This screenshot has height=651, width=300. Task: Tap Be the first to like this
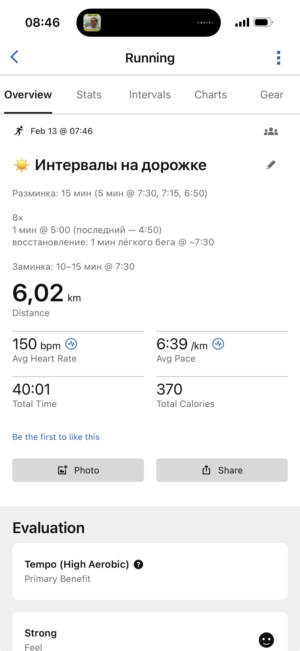click(56, 437)
